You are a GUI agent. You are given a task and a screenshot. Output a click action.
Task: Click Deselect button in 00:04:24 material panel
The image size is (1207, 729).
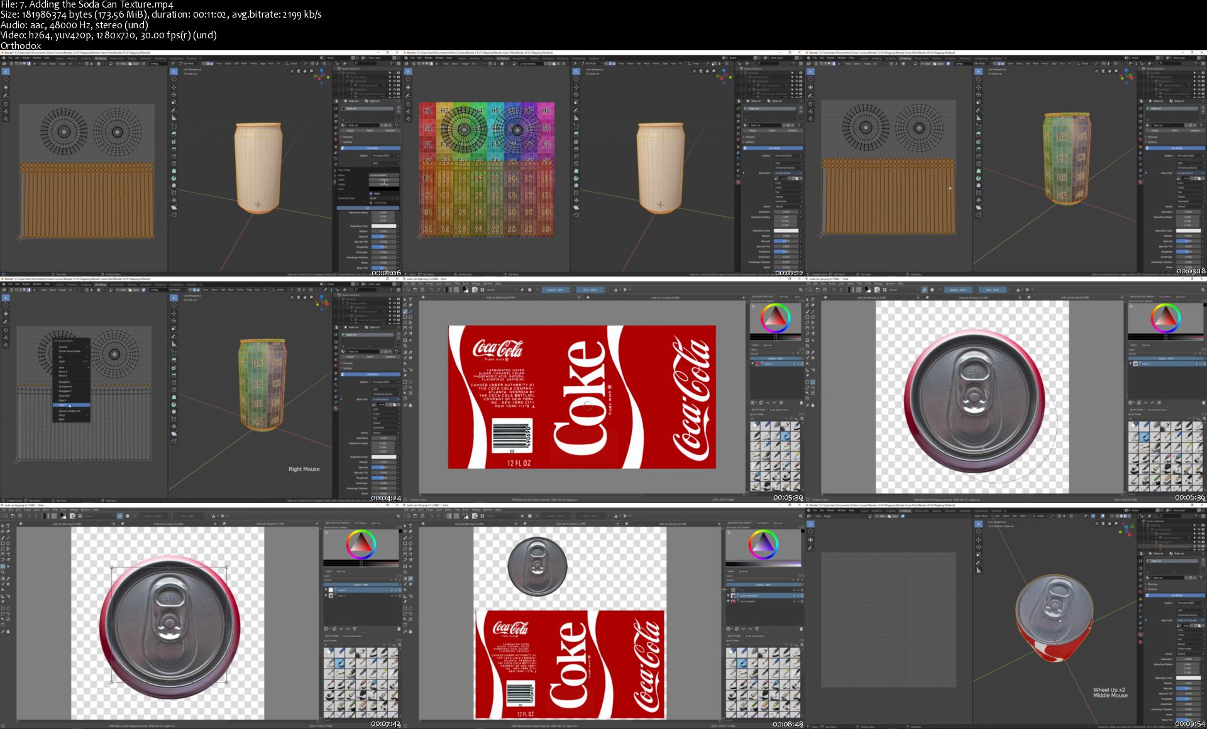[390, 357]
